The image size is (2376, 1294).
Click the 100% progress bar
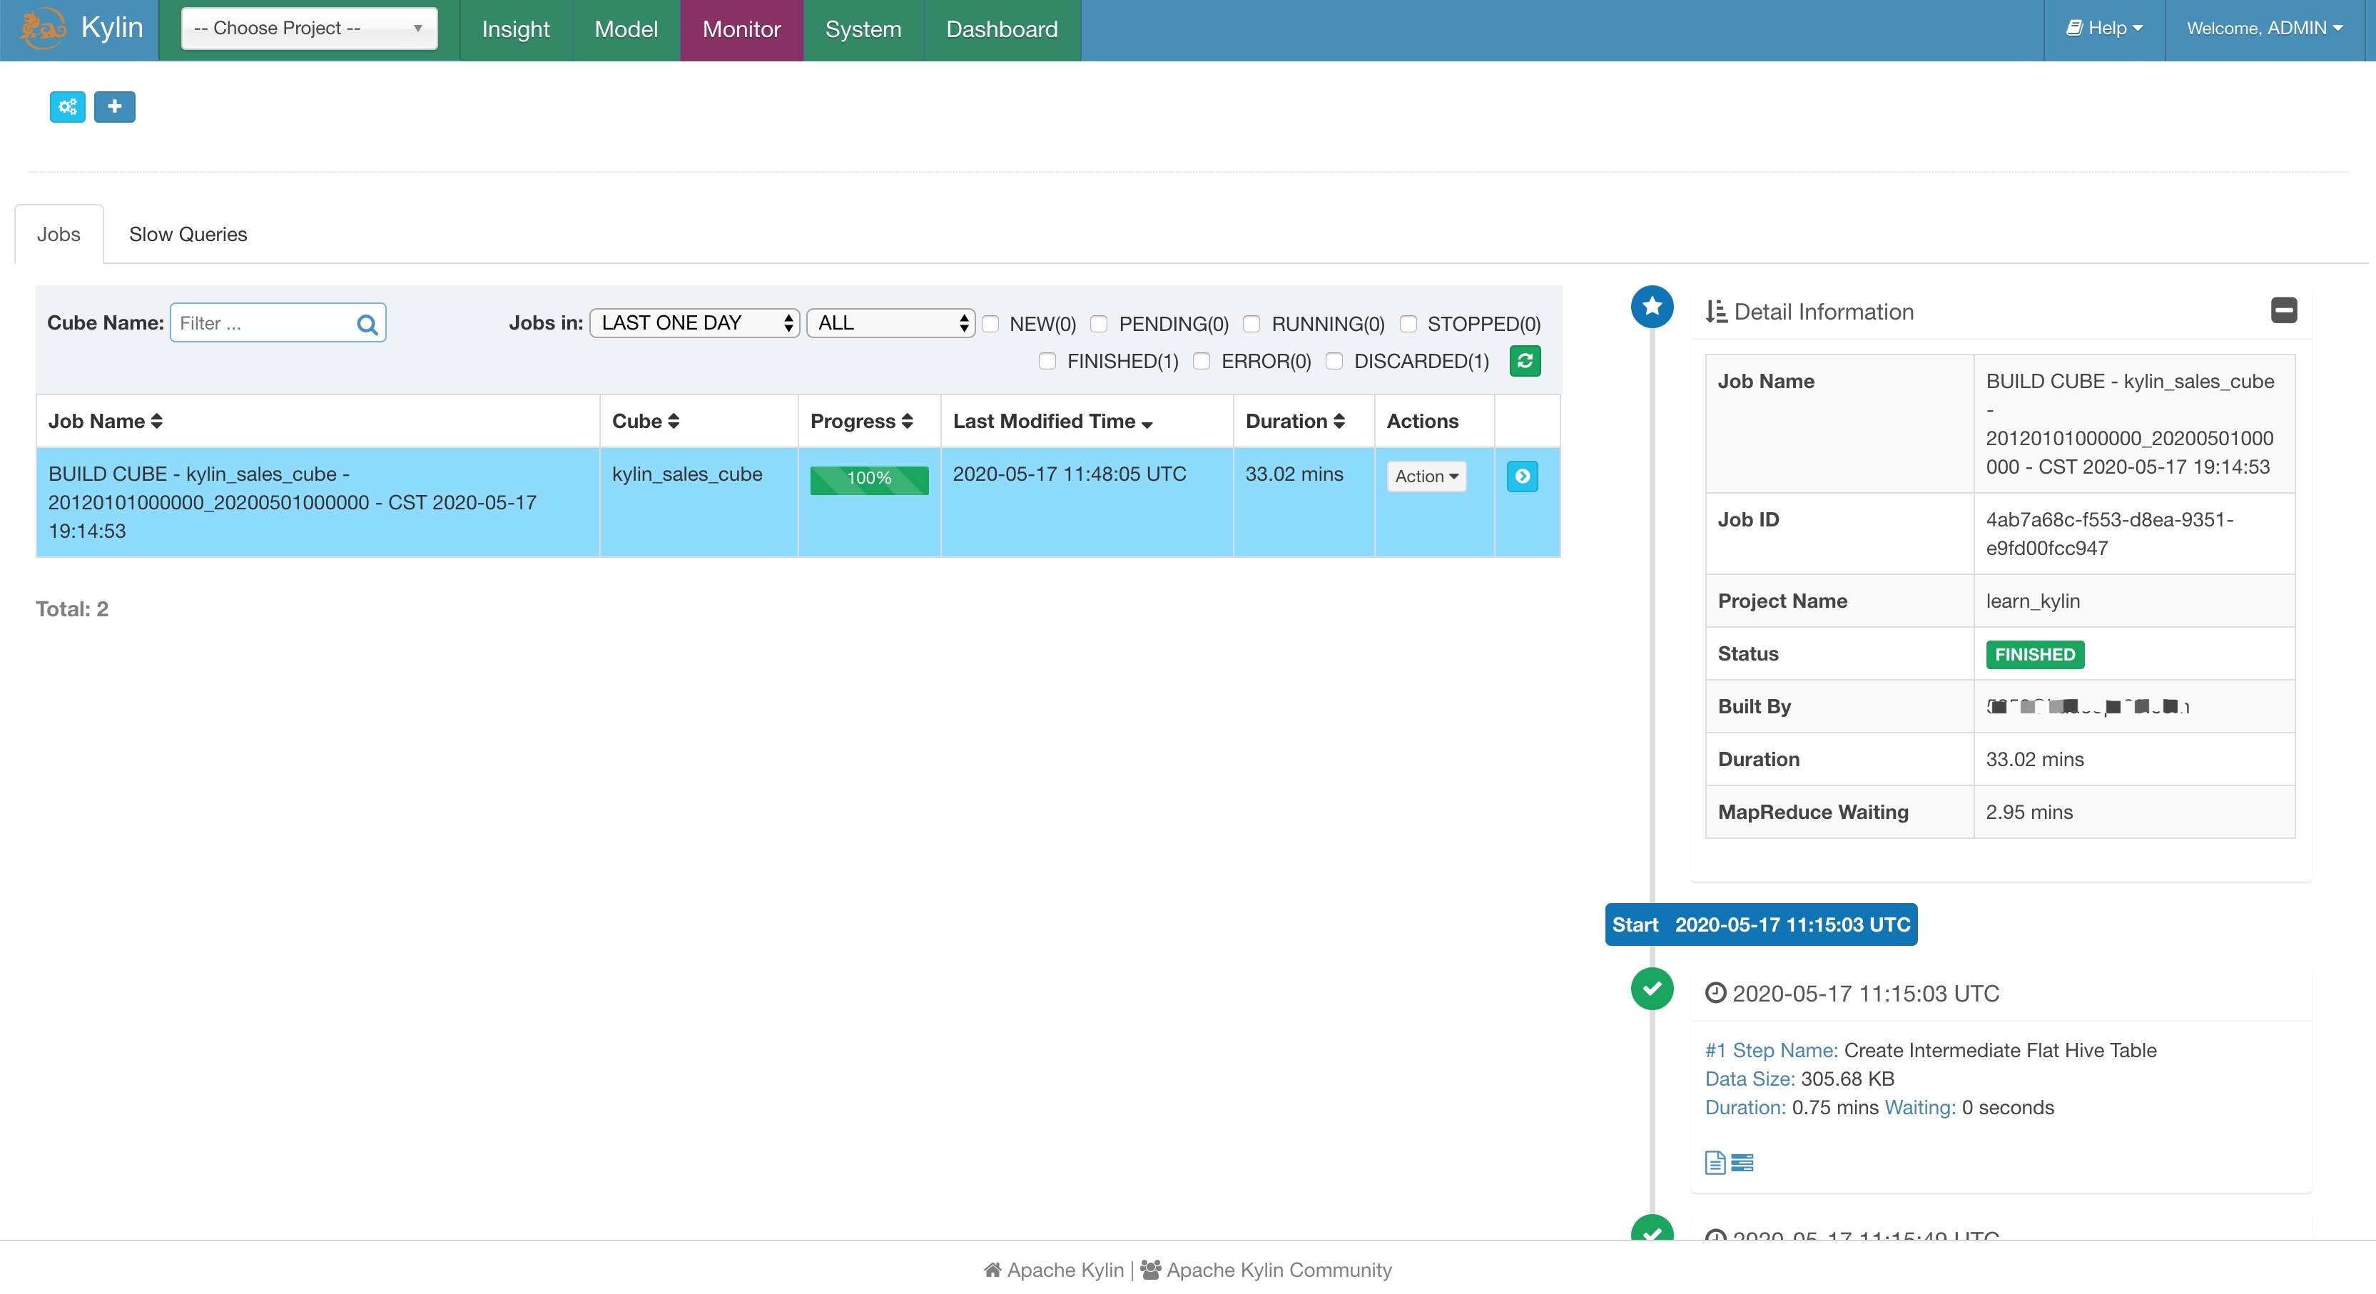point(869,479)
